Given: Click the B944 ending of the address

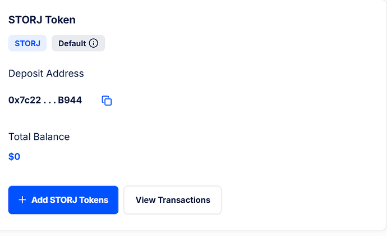Looking at the screenshot, I should [70, 100].
